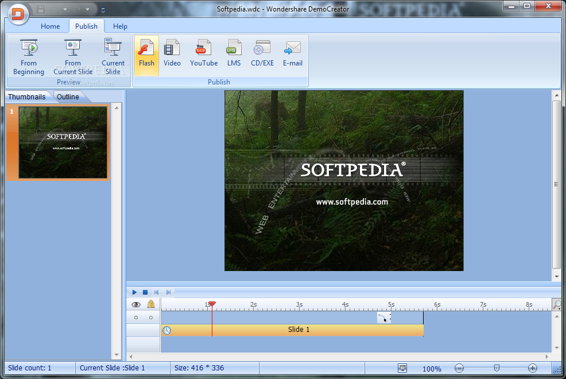Open the Help ribbon tab

120,26
